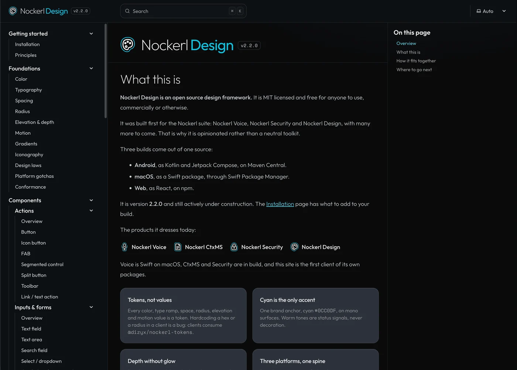
Task: Go to the FAB component page
Action: [26, 254]
